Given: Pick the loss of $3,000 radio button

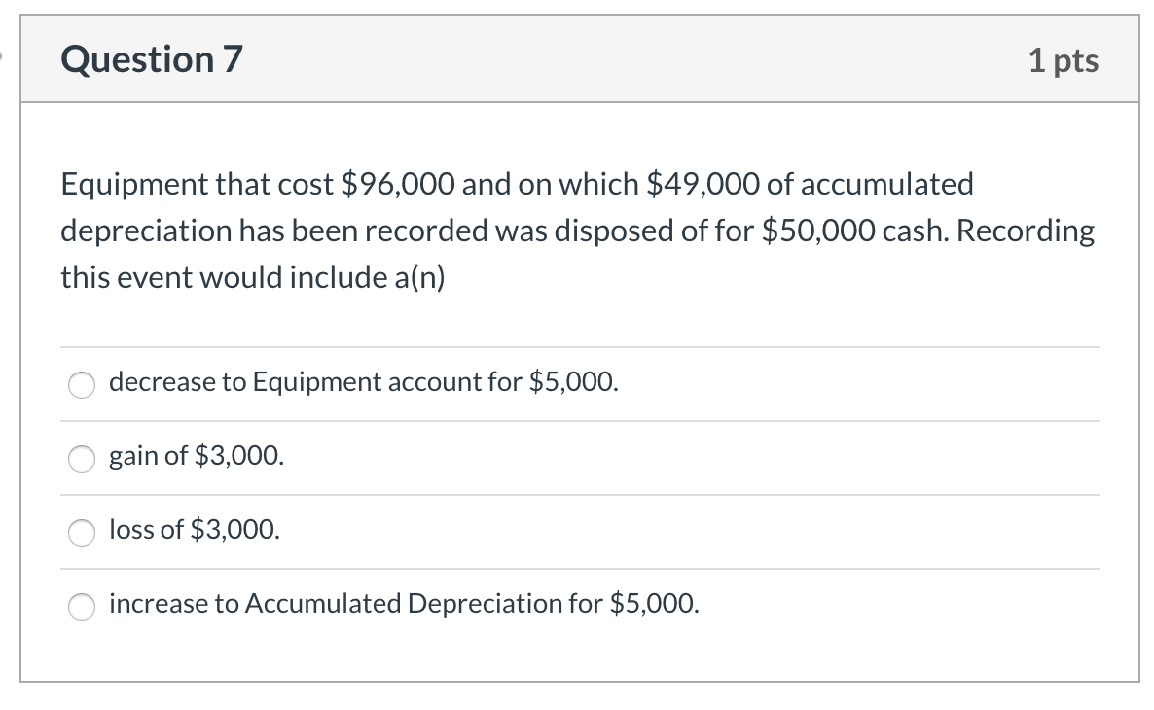Looking at the screenshot, I should click(82, 532).
